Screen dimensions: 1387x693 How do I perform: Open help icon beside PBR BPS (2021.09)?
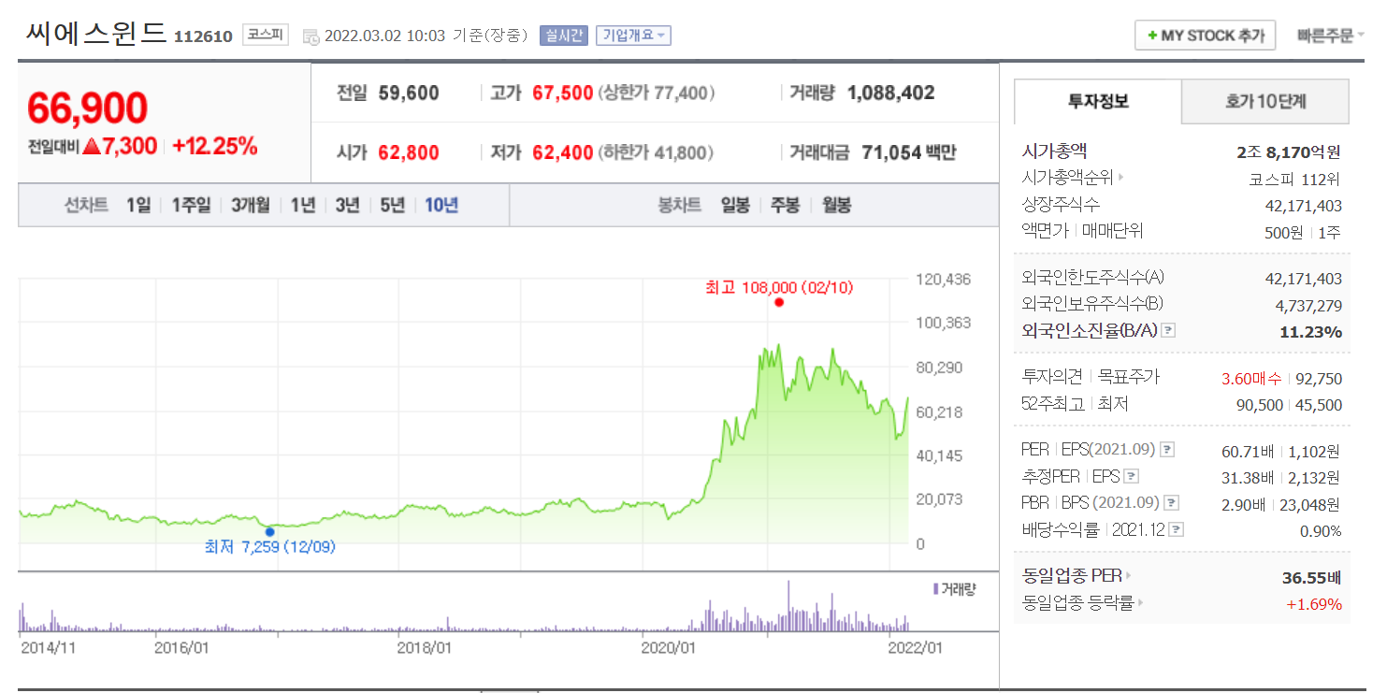pyautogui.click(x=1171, y=503)
